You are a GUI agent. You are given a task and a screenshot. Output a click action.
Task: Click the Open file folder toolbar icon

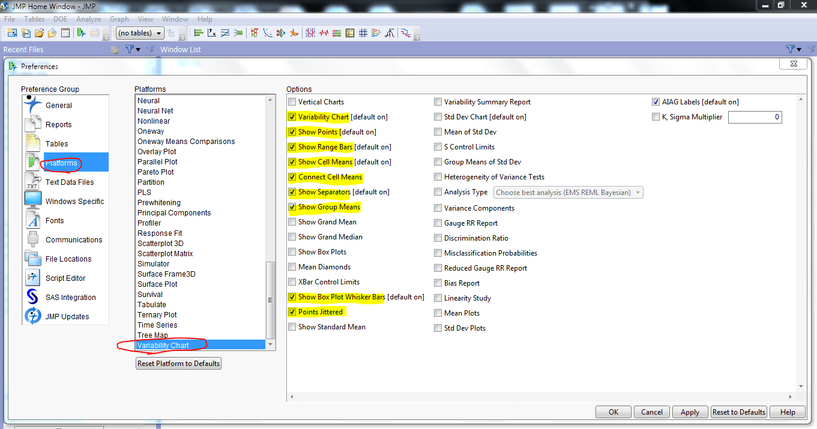pyautogui.click(x=39, y=33)
